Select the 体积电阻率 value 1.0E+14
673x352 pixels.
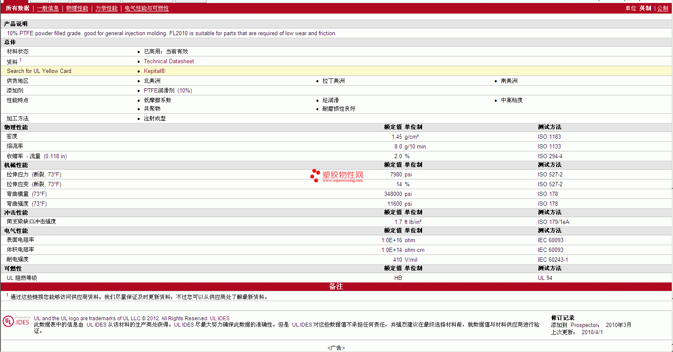[x=391, y=250]
